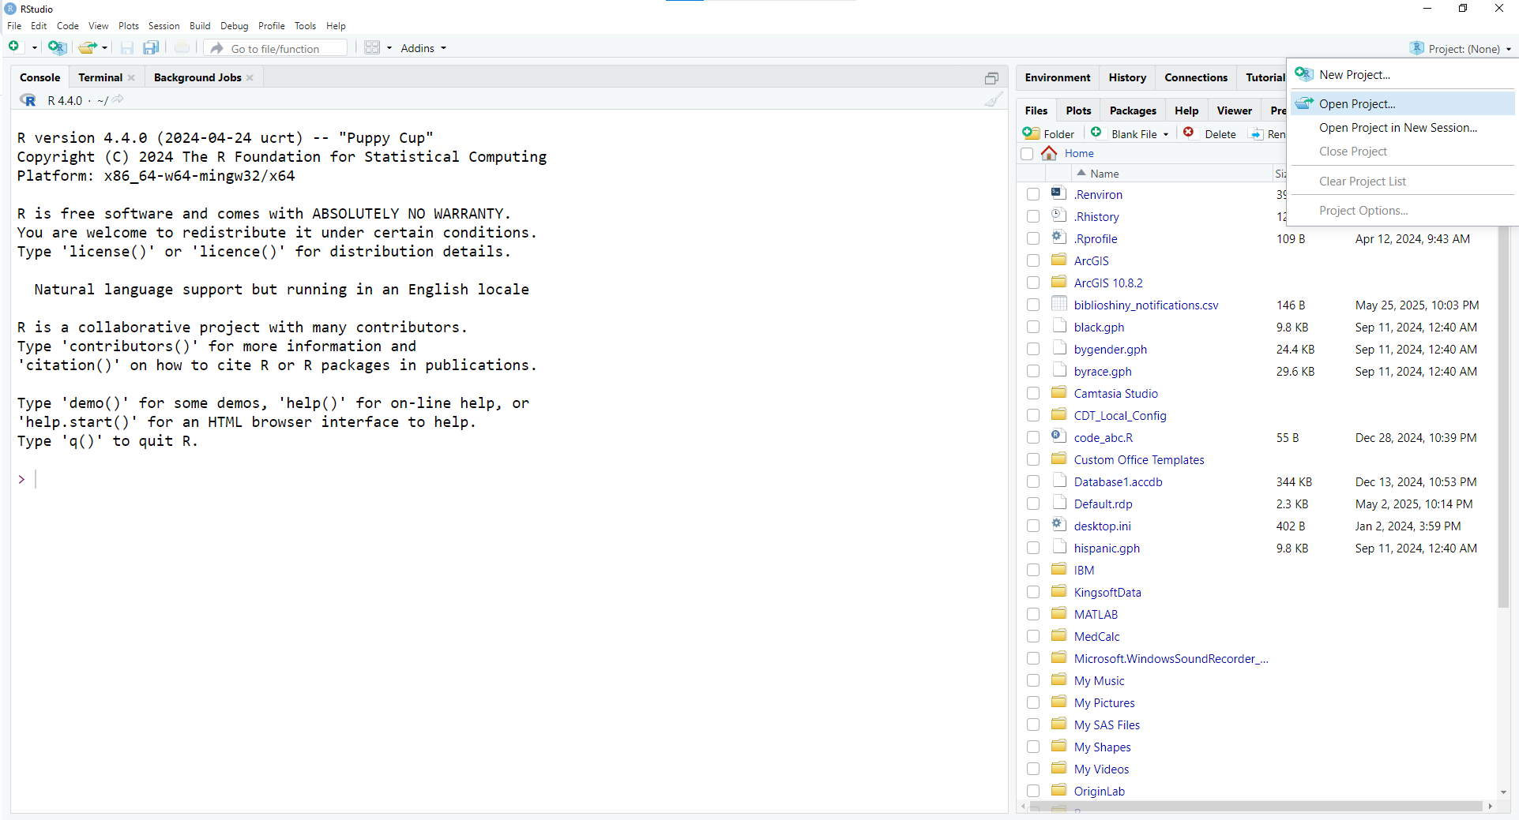Tick the checkbox for black.gph
Viewport: 1519px width, 820px height.
1033,327
